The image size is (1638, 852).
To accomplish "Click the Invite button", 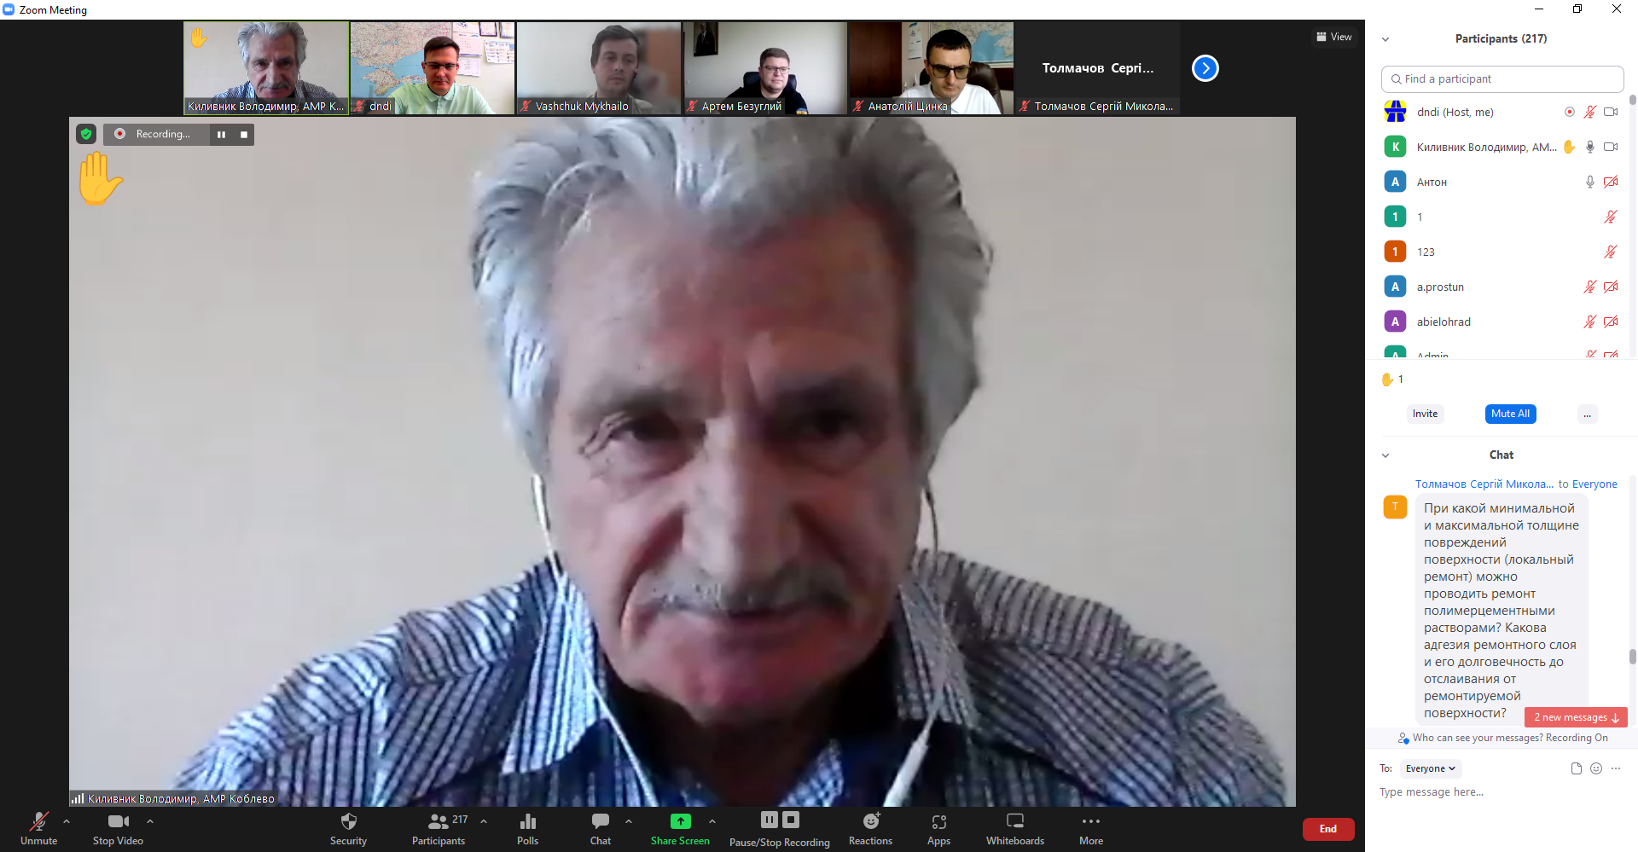I will (1425, 414).
